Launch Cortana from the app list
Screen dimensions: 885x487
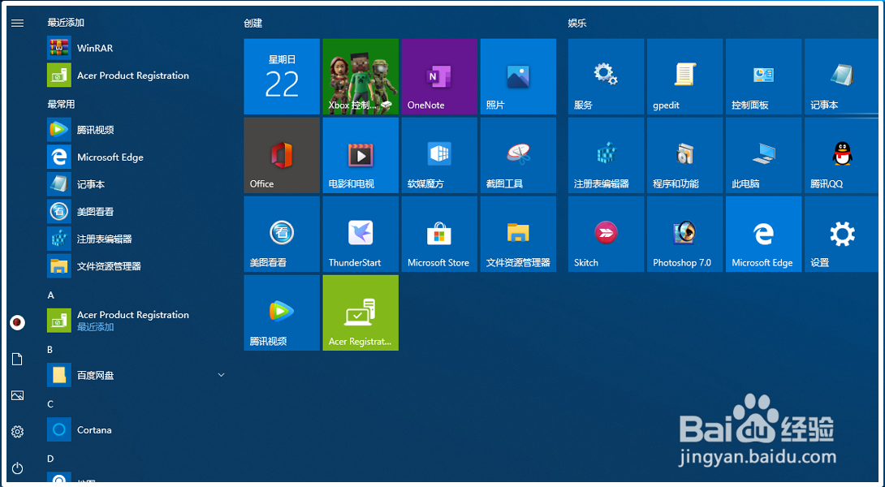(x=136, y=430)
